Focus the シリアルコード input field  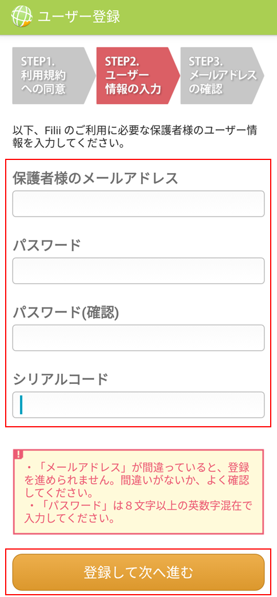pos(138,404)
